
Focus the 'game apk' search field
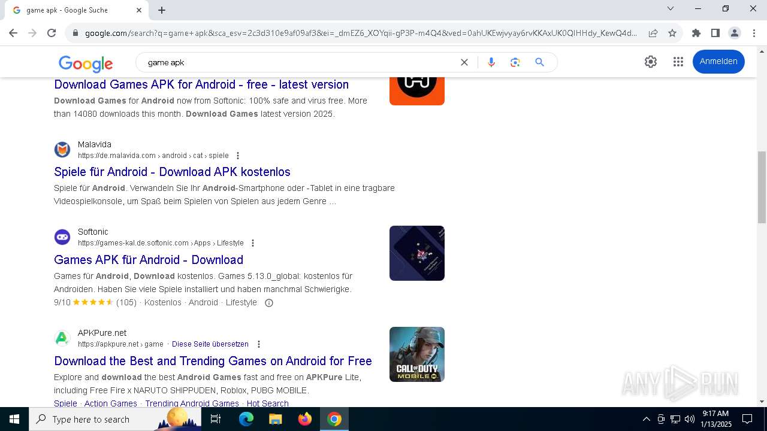click(x=300, y=62)
